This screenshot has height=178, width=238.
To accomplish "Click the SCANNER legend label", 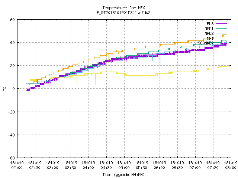I will tap(206, 43).
